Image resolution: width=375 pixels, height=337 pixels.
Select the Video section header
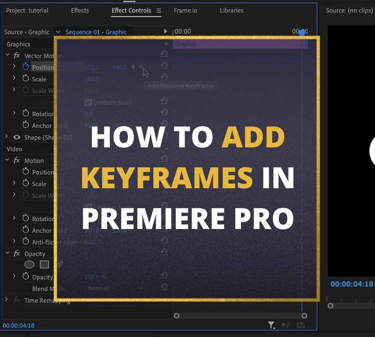(14, 149)
